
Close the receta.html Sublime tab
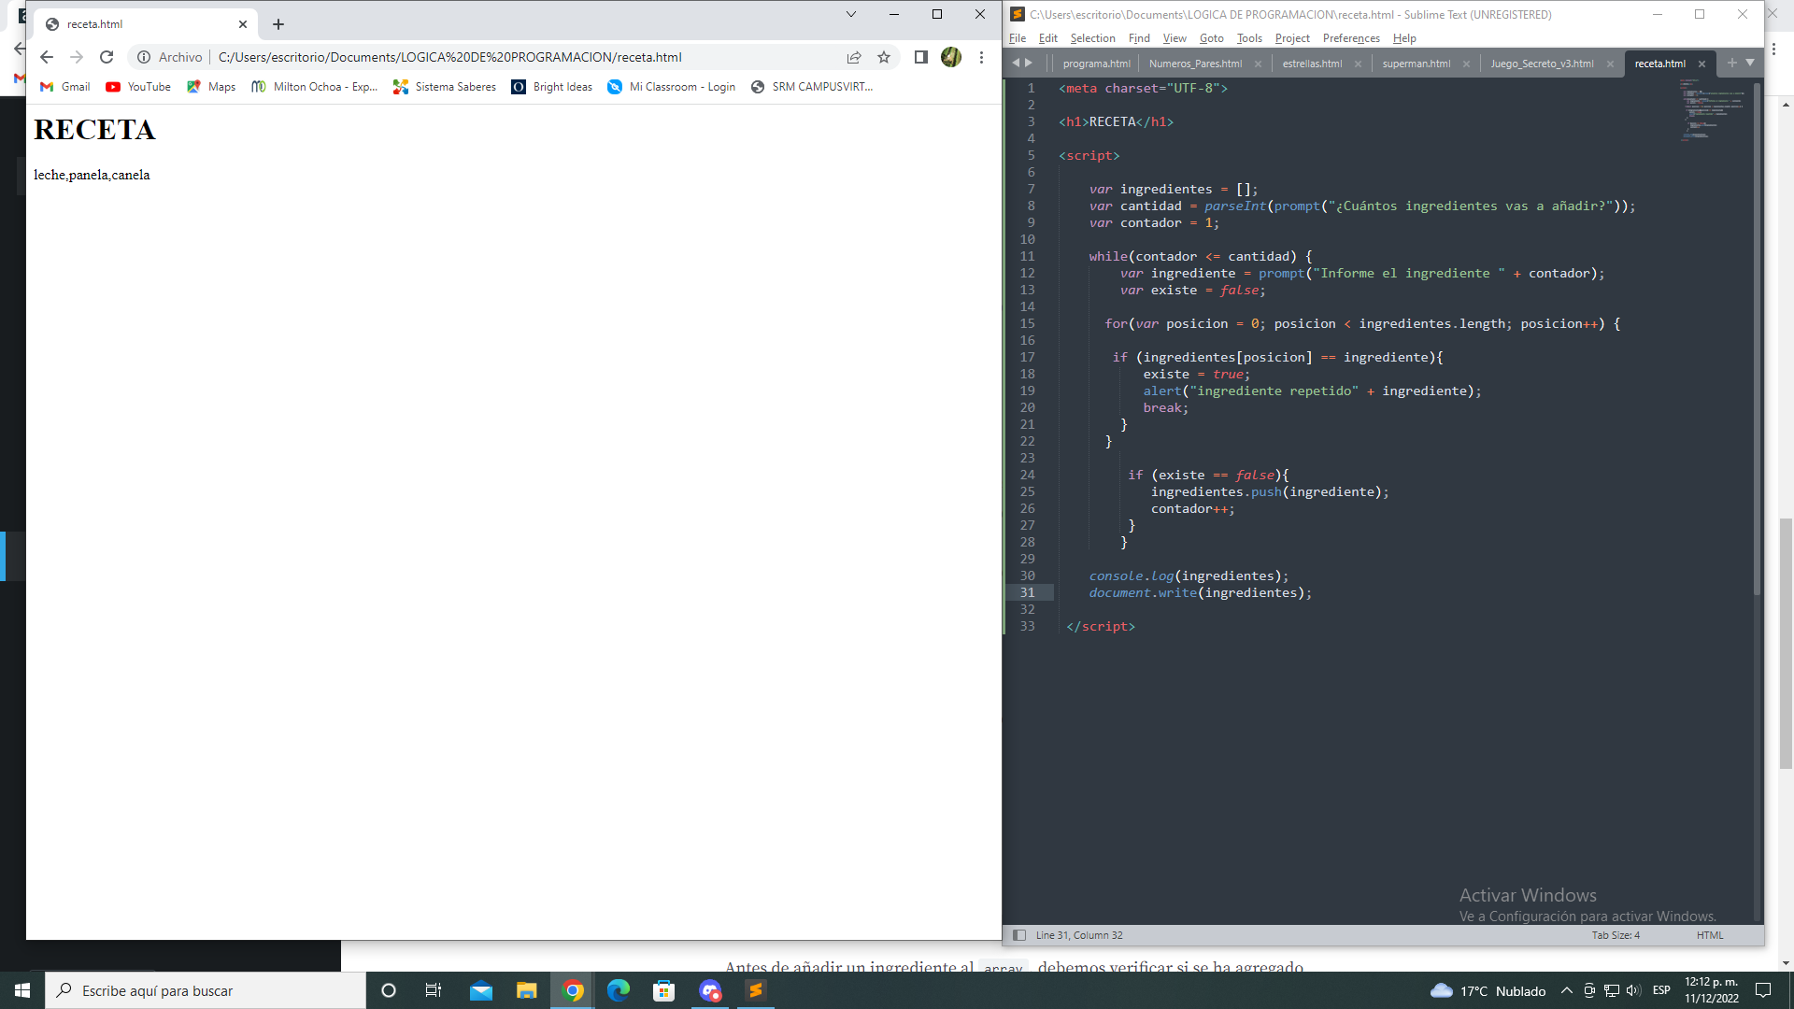(x=1701, y=64)
